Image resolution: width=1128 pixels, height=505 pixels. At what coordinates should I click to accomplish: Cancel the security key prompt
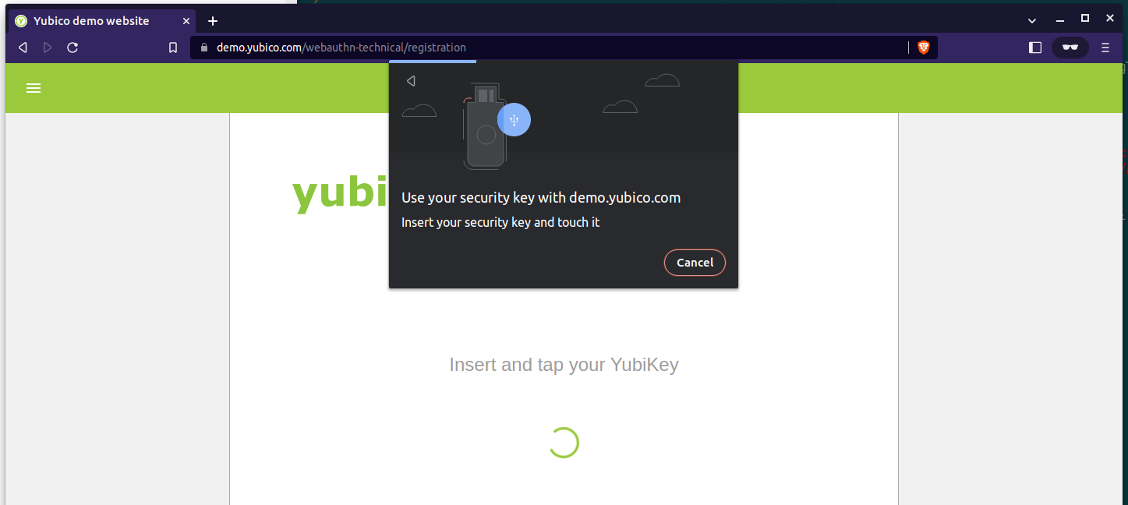695,263
